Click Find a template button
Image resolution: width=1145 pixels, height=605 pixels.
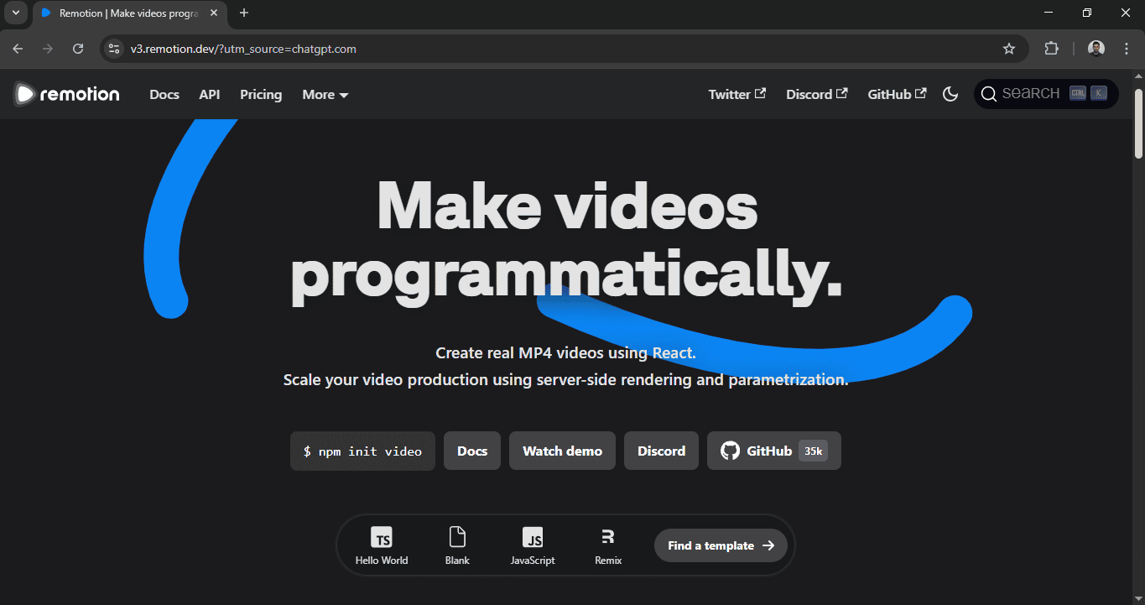[721, 545]
